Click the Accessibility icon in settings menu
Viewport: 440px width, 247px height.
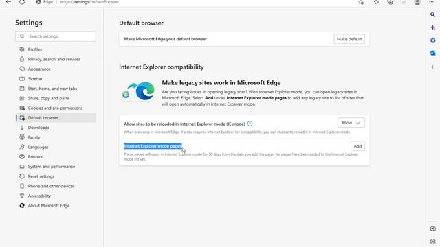click(x=22, y=196)
